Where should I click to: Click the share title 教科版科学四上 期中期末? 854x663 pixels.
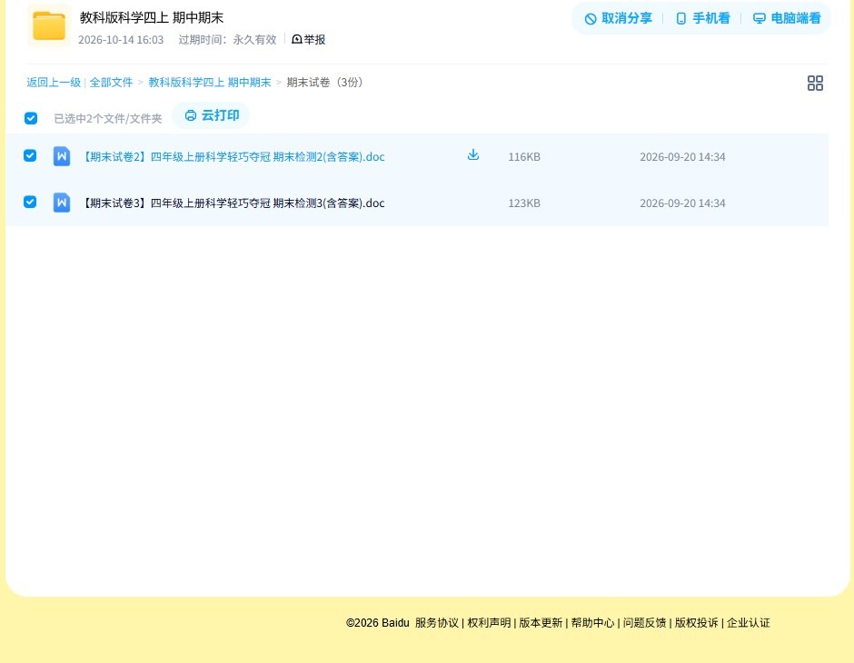tap(152, 17)
